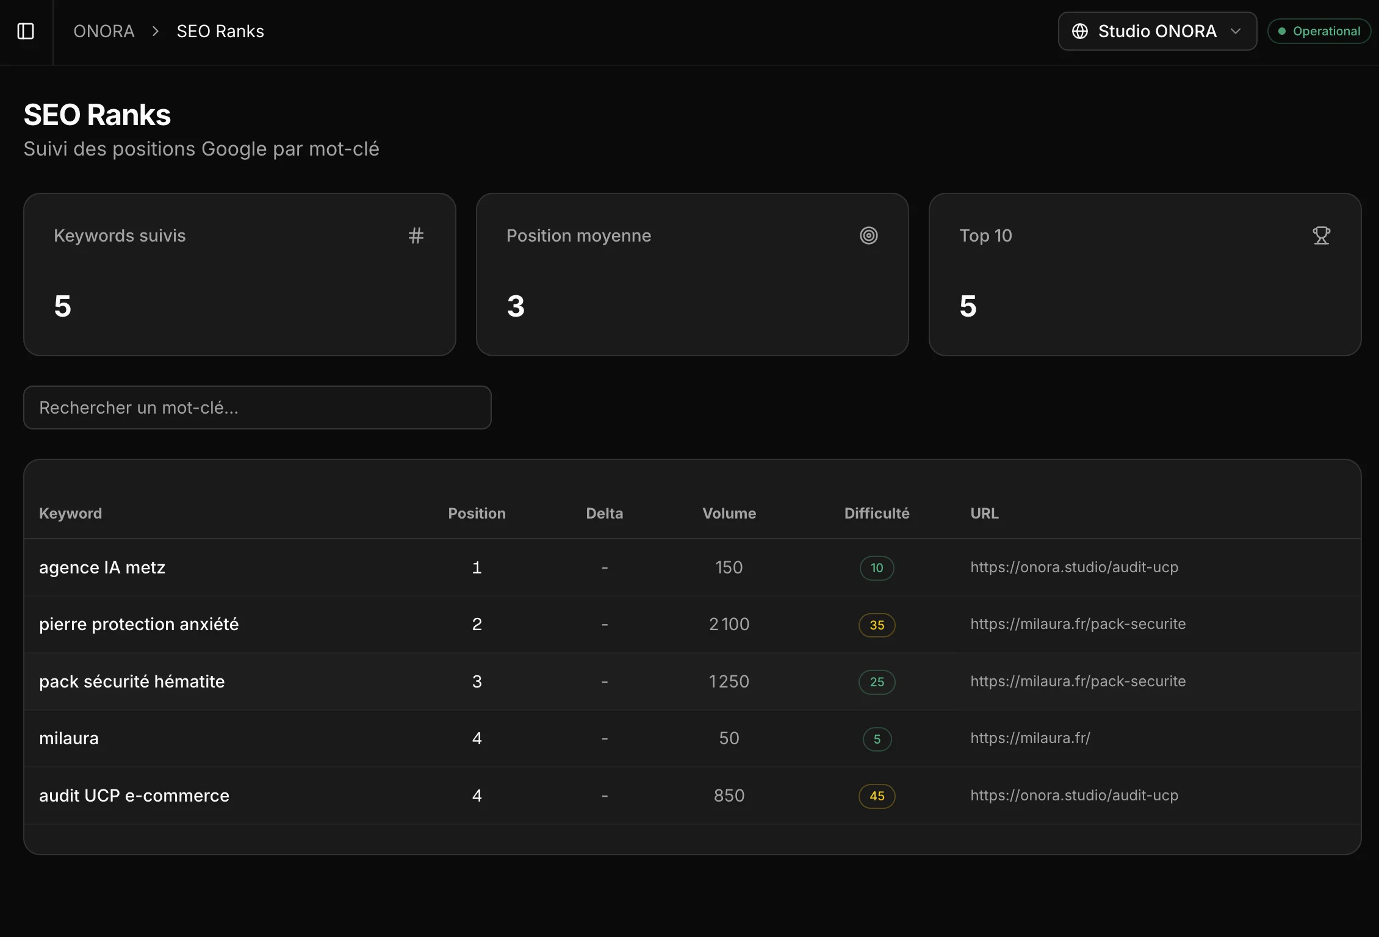Click the globe icon in the Studio ONORA selector
The image size is (1379, 937).
click(1081, 31)
